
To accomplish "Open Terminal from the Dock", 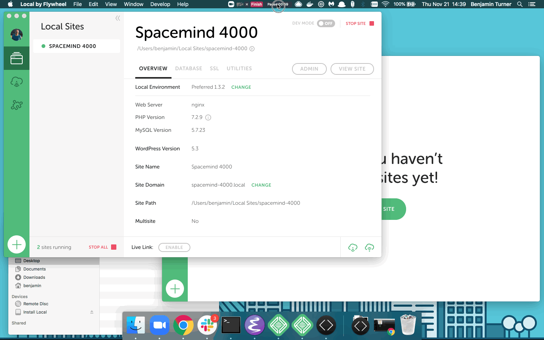I will pyautogui.click(x=231, y=325).
